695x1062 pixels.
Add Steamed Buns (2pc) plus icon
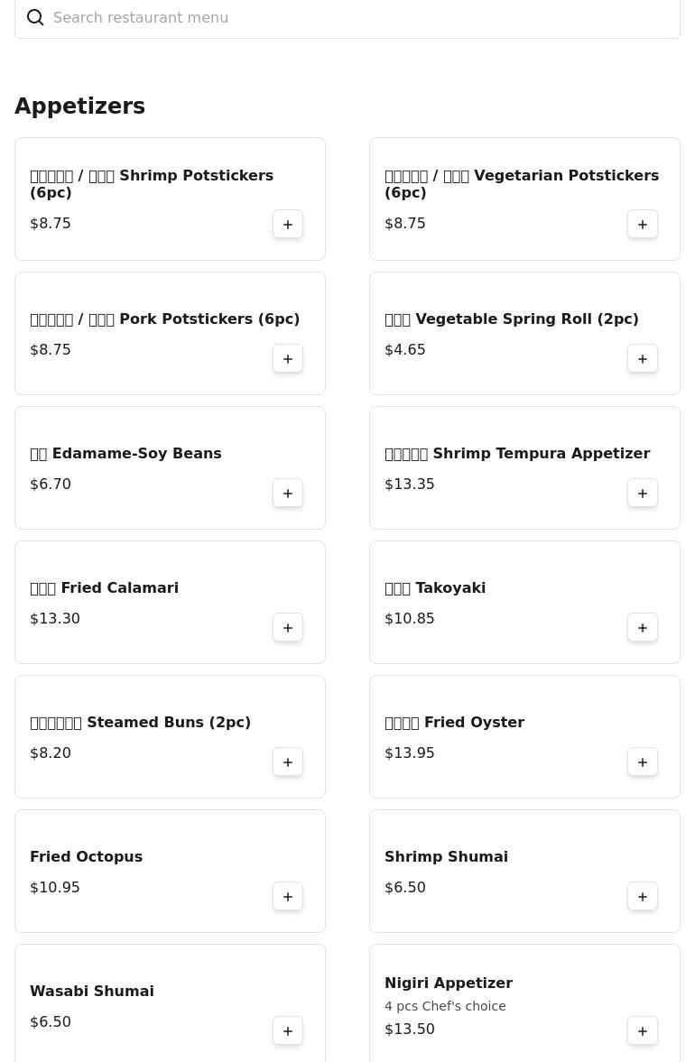288,762
